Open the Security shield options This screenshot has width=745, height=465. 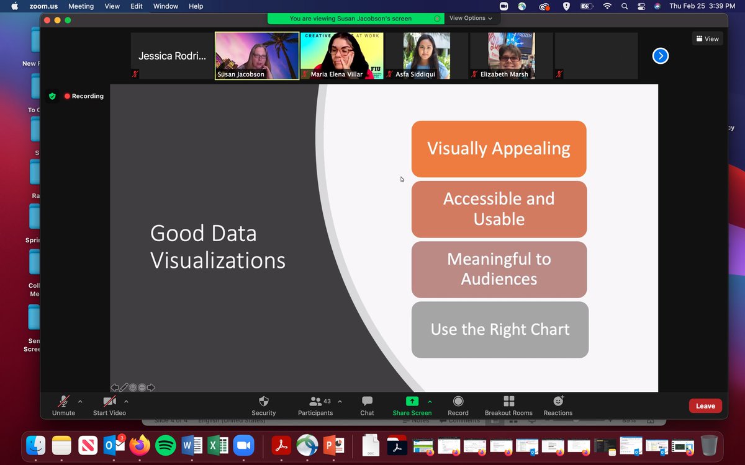263,405
